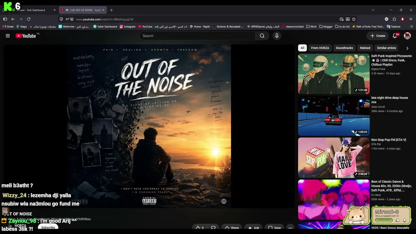
Task: Open late night drive deep house thumbnail
Action: 334,116
